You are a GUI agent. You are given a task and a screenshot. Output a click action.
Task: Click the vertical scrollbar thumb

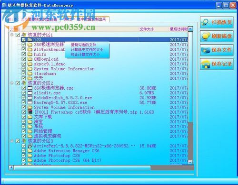point(190,77)
